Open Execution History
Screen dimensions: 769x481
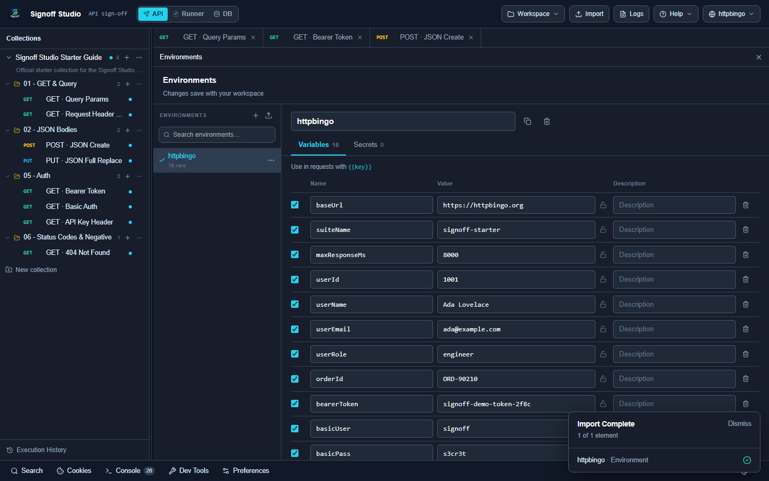point(36,450)
